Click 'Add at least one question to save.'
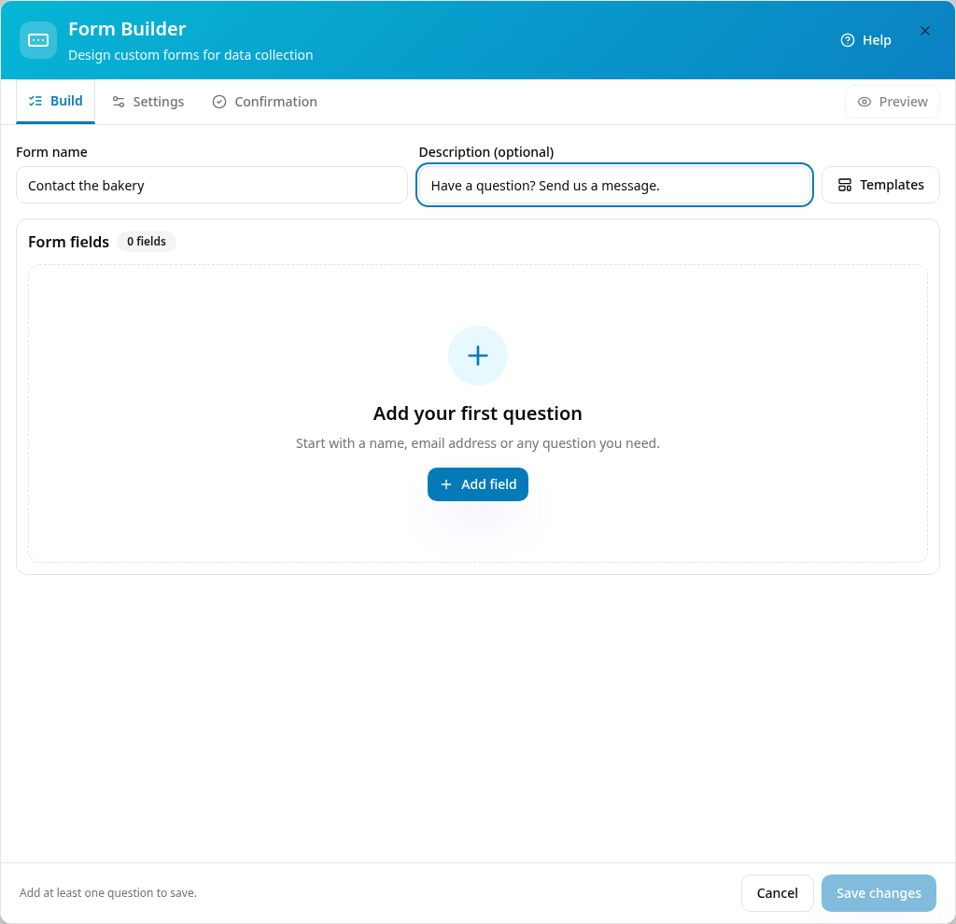This screenshot has width=956, height=924. point(108,893)
